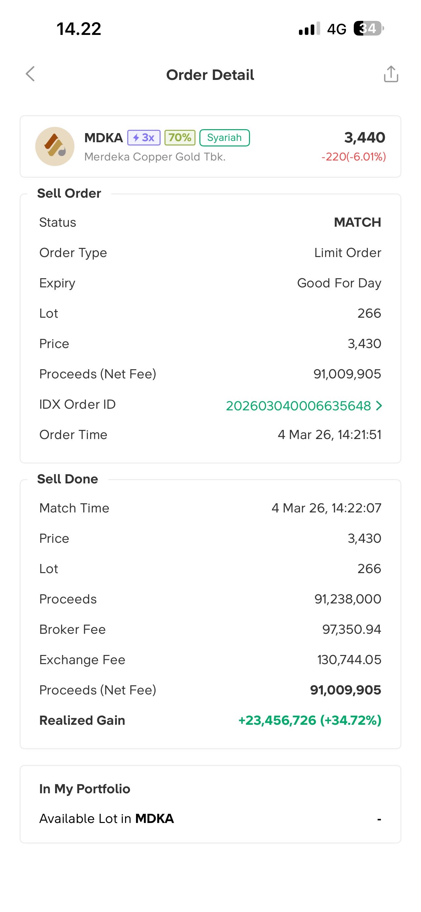Image resolution: width=421 pixels, height=912 pixels.
Task: Expand IDX Order ID chevron arrow
Action: click(x=379, y=405)
